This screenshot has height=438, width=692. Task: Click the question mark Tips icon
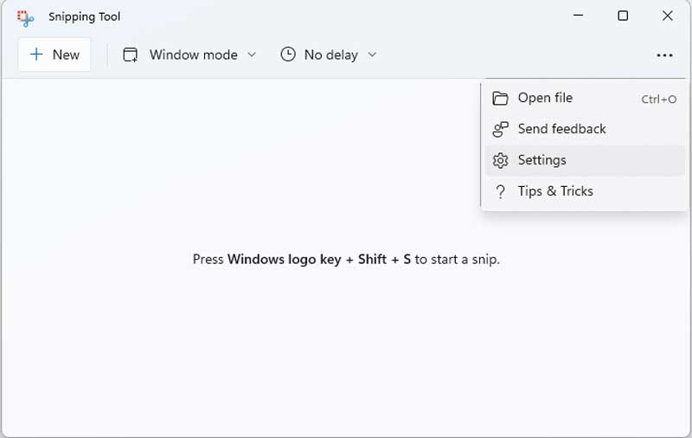coord(500,191)
